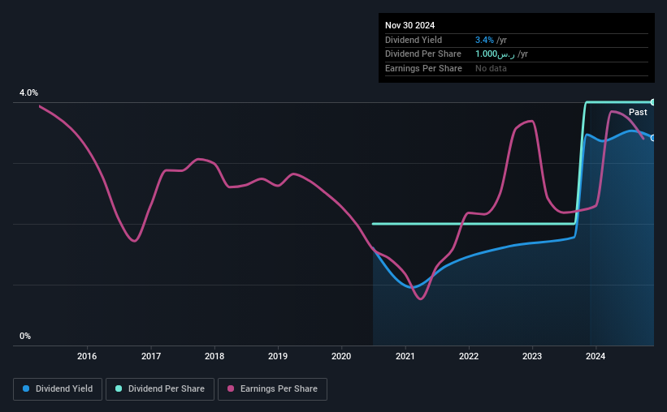The height and width of the screenshot is (412, 667).
Task: Toggle the Dividend Yield legend button
Action: click(58, 389)
